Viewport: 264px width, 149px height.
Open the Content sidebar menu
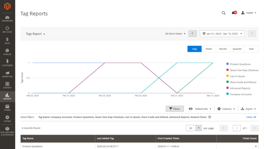7,85
